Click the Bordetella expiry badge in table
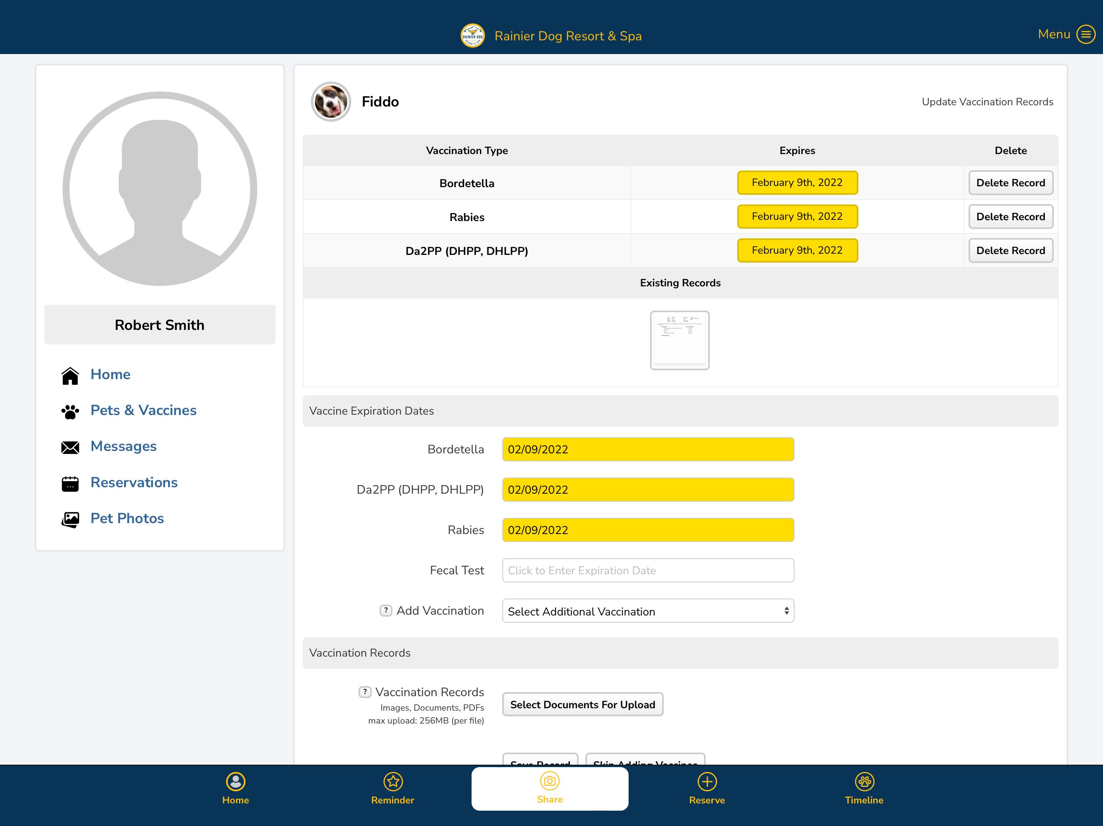 (x=797, y=182)
